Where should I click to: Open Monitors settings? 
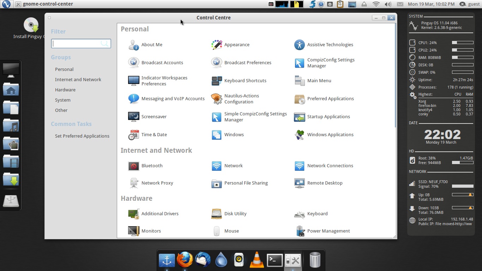[x=144, y=231]
